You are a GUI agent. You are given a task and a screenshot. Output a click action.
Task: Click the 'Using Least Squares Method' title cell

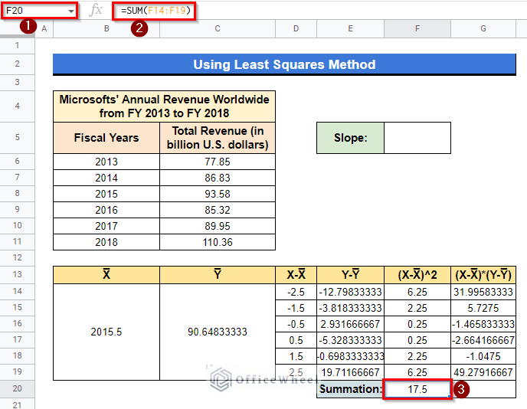tap(284, 64)
